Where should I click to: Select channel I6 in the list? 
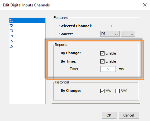pos(27,46)
